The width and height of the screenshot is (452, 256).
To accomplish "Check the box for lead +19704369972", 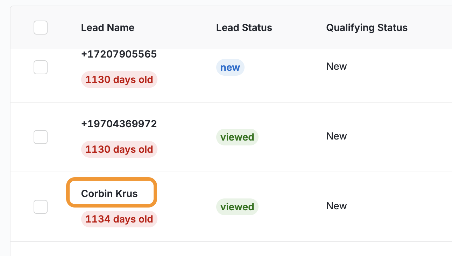I will [41, 137].
